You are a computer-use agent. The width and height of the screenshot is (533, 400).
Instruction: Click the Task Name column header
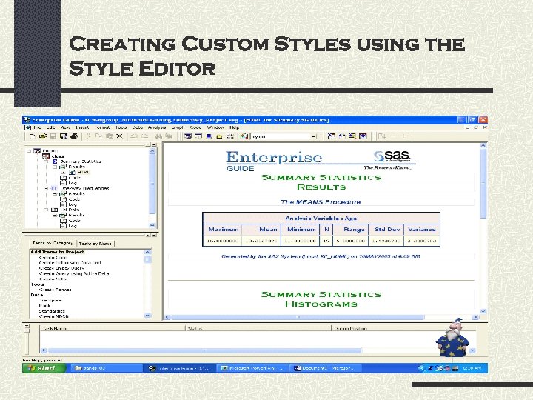coord(113,328)
